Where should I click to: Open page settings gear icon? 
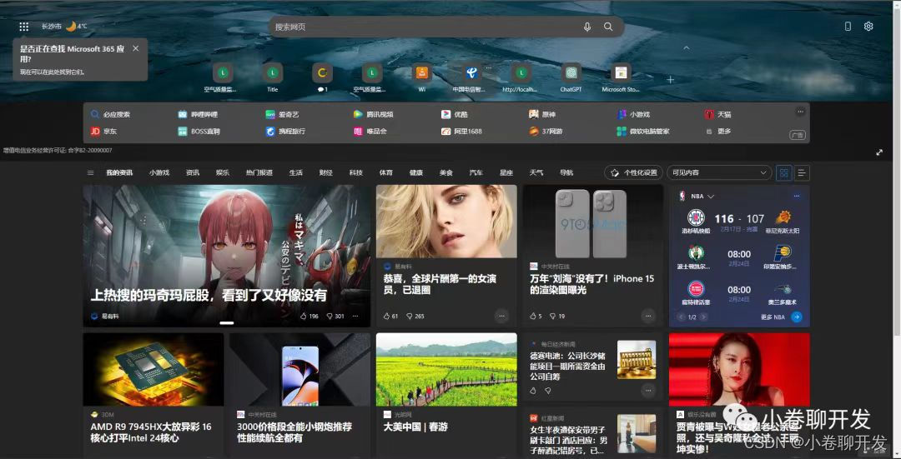coord(868,27)
